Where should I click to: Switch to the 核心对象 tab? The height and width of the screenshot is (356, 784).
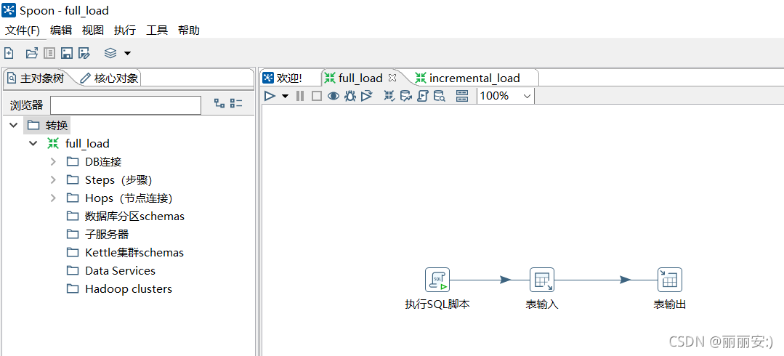pyautogui.click(x=110, y=78)
